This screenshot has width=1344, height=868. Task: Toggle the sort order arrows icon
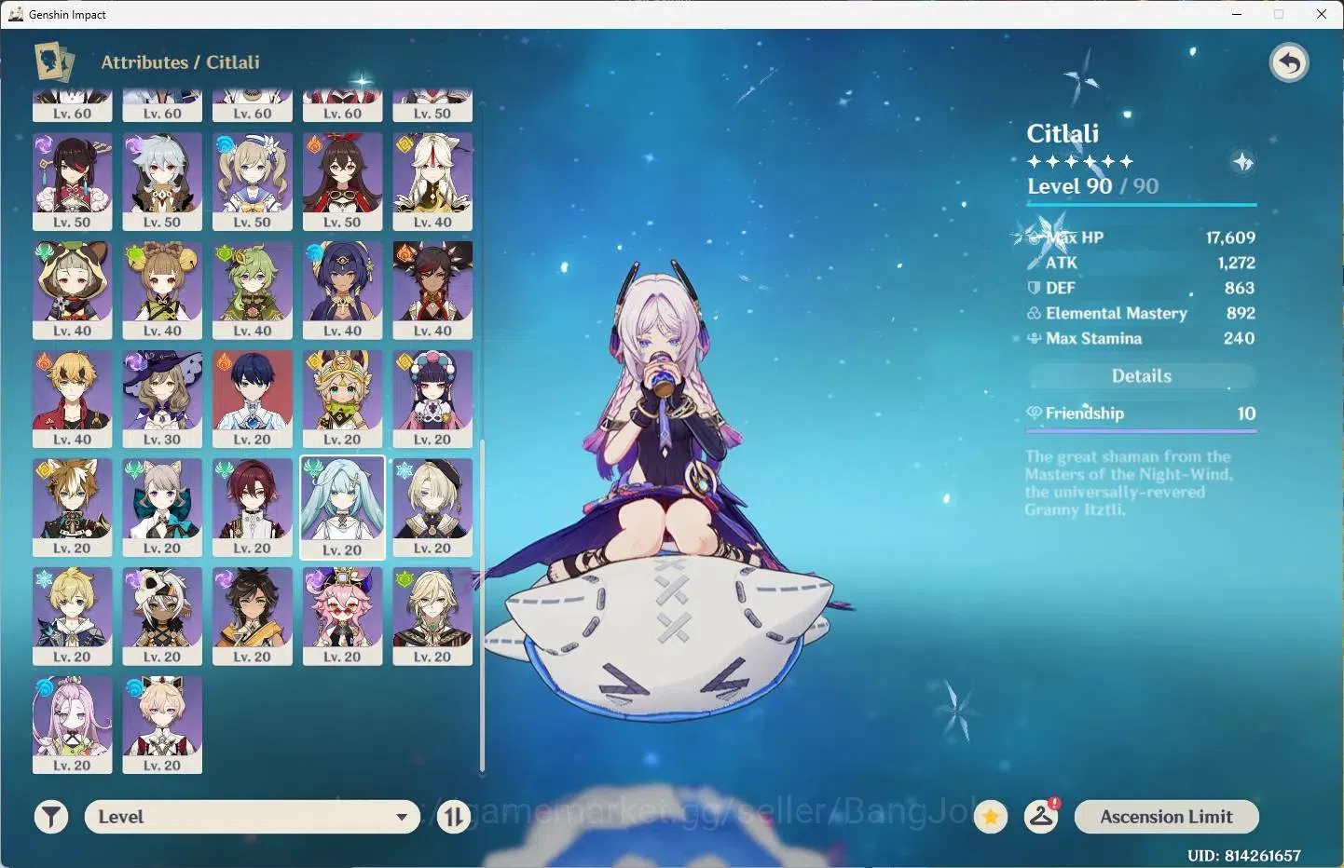click(x=454, y=817)
